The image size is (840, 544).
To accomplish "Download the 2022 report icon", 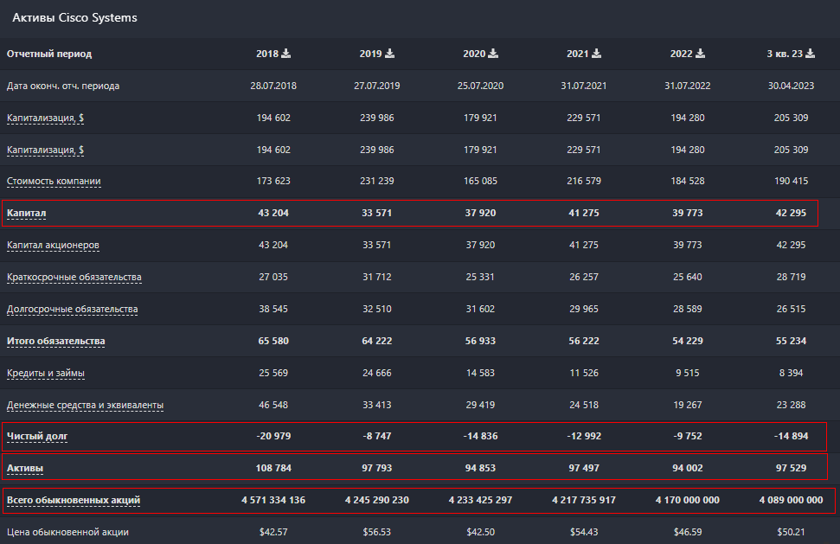I will coord(701,53).
